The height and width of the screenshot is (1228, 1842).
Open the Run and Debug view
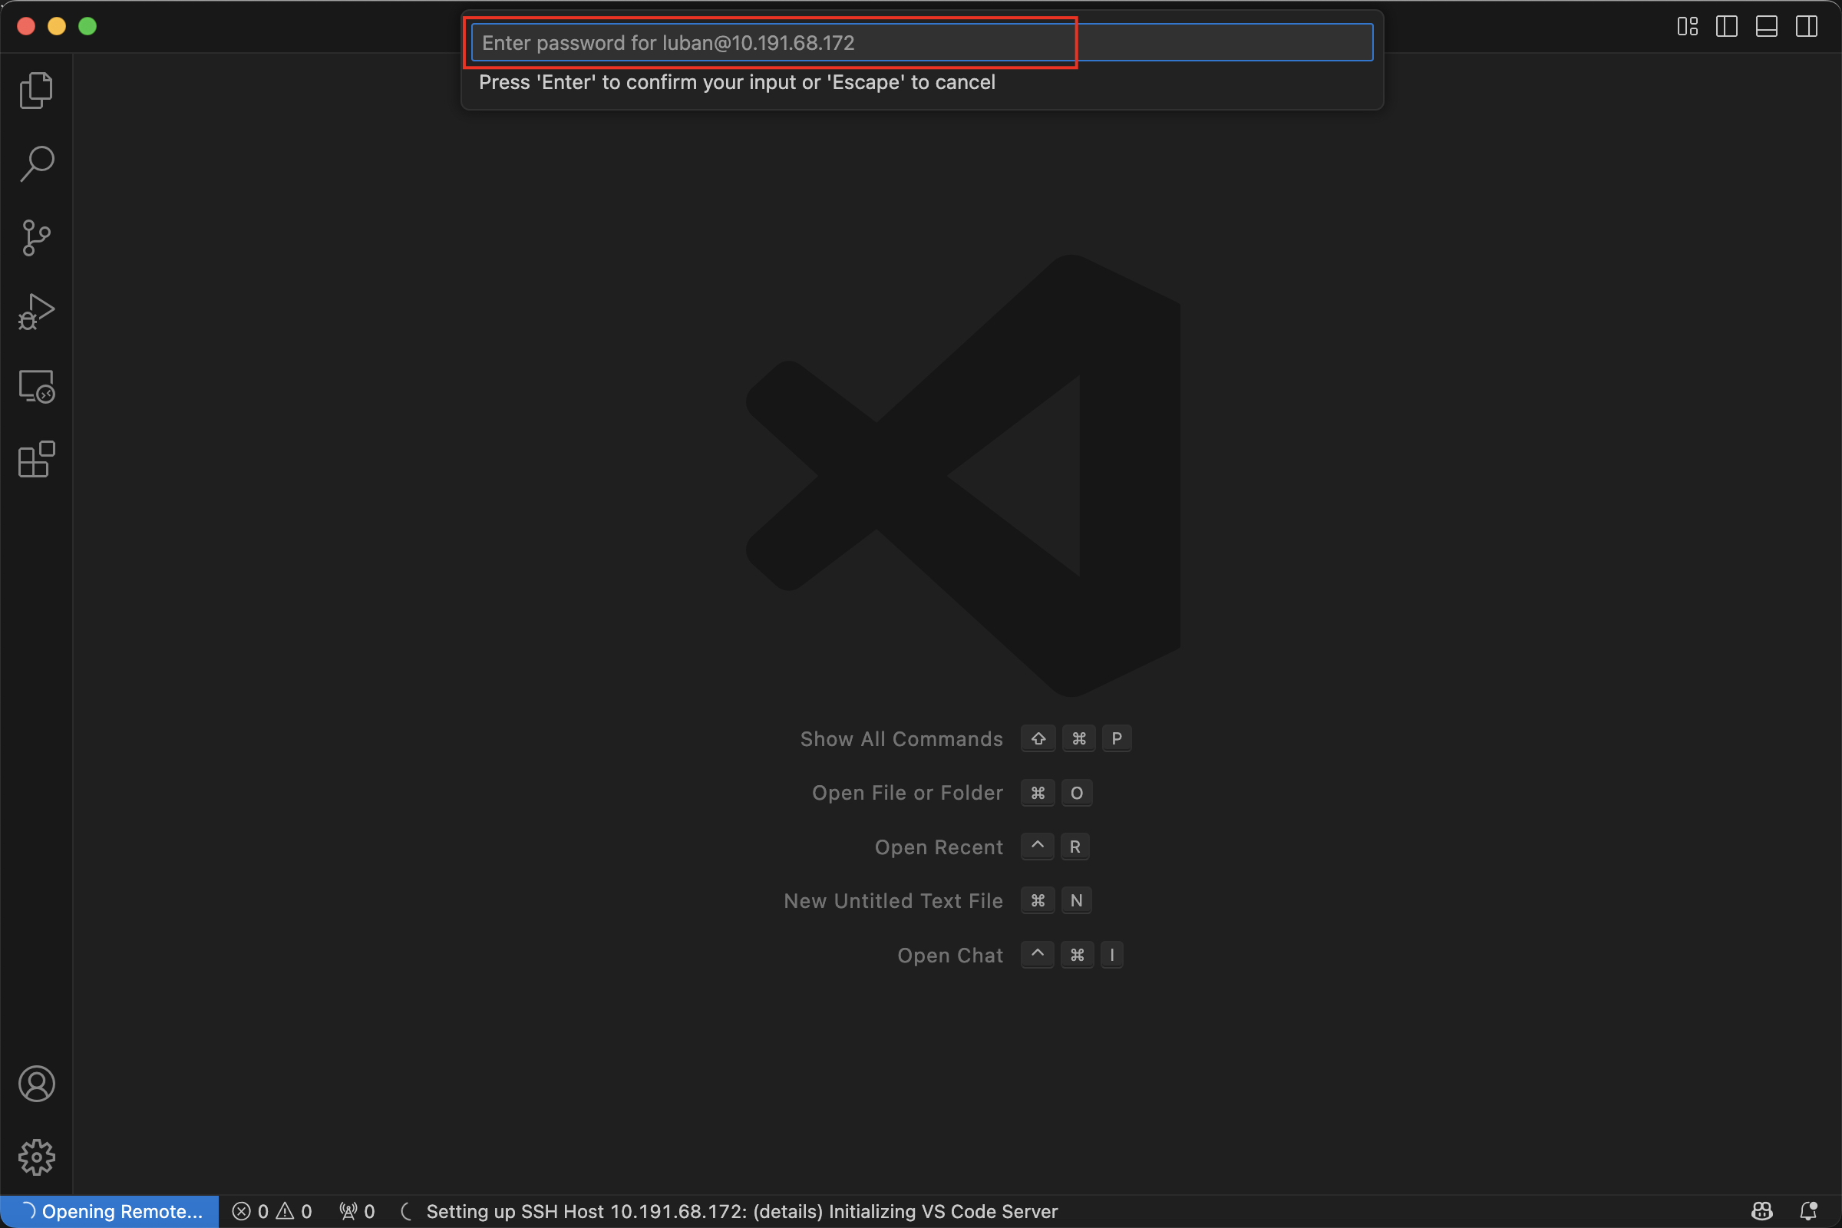(x=36, y=312)
